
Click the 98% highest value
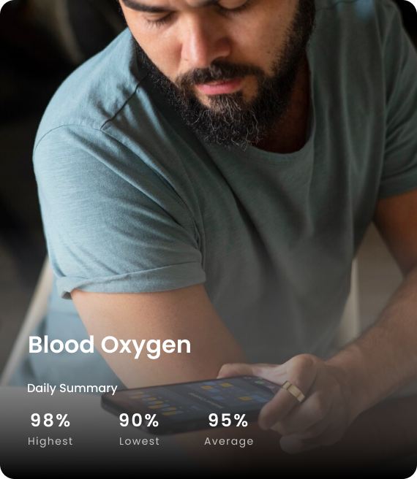point(50,420)
